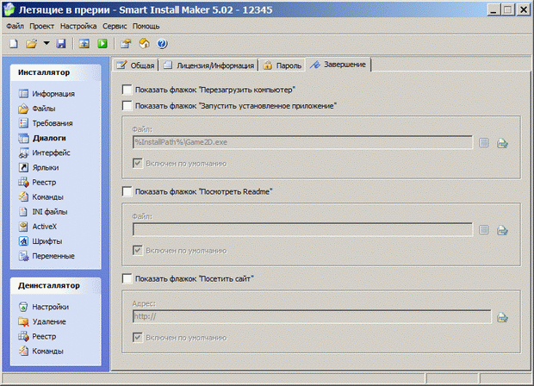Toggle the 'Посмотреть Readme' checkbox

127,191
